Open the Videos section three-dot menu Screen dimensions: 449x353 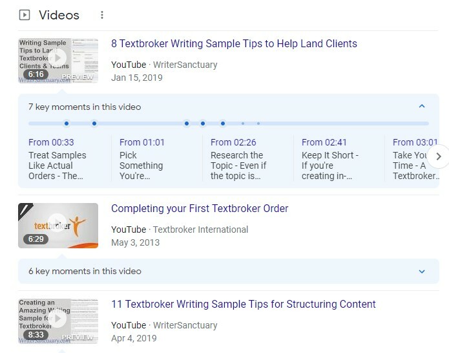point(102,15)
